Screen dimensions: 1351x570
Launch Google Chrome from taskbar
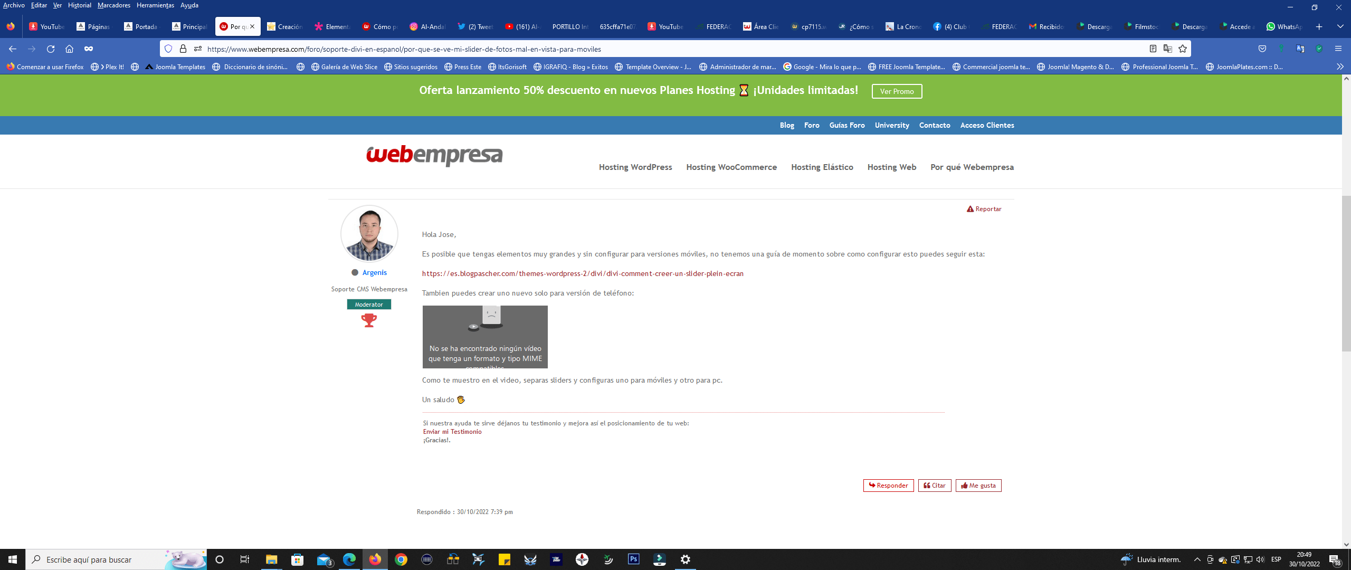click(x=401, y=559)
